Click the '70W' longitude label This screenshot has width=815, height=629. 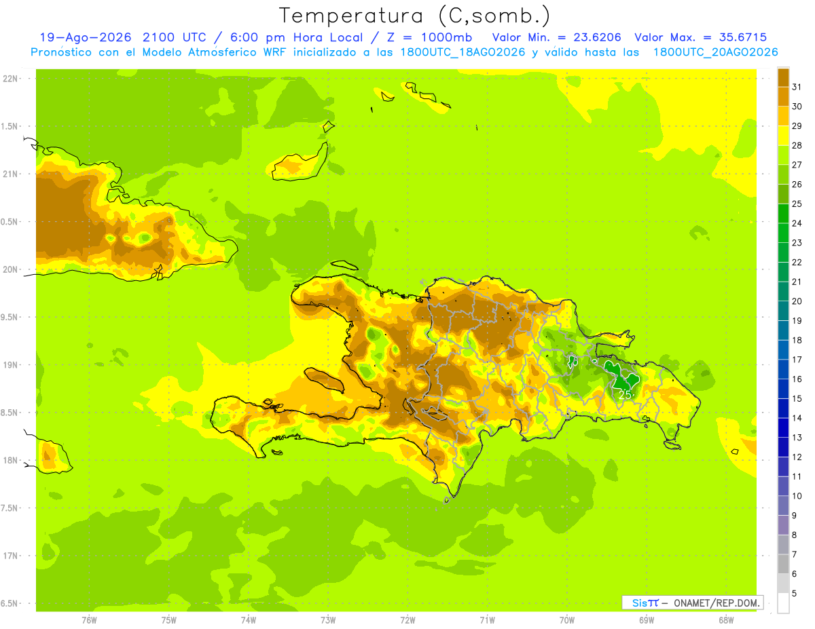click(x=567, y=620)
